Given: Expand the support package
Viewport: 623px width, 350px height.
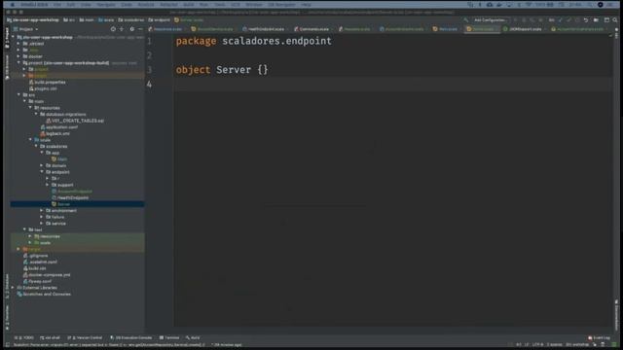Looking at the screenshot, I should pyautogui.click(x=48, y=185).
